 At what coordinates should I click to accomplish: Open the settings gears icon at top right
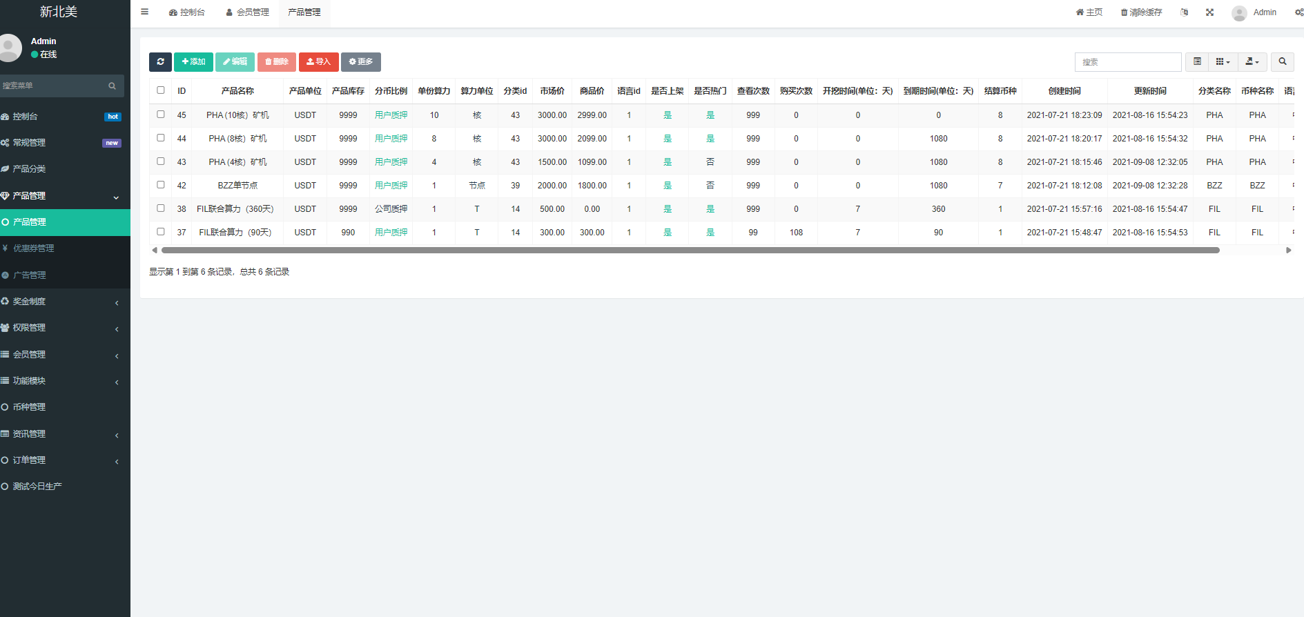(x=1299, y=12)
